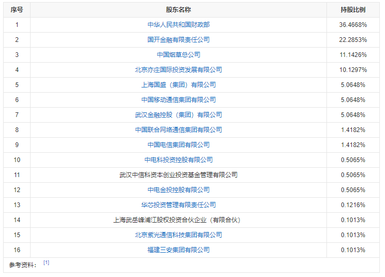Image resolution: width=385 pixels, height=277 pixels.
Task: Follow the 北京亦庄国际投资发展有限公司 link
Action: pyautogui.click(x=178, y=70)
